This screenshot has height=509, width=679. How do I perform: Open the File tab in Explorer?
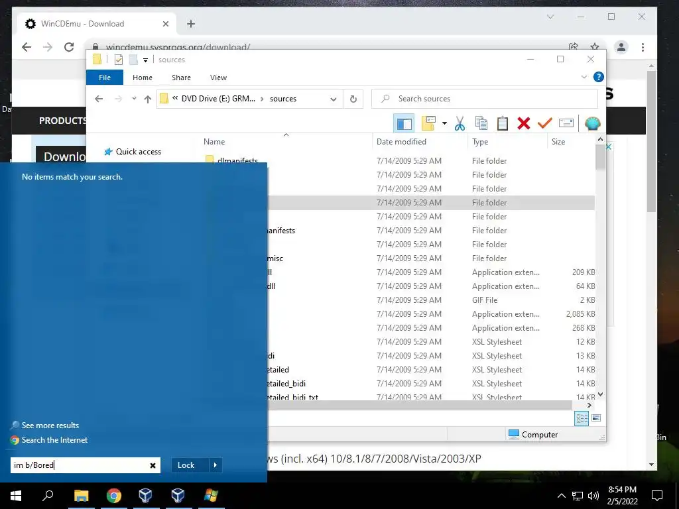(x=105, y=78)
